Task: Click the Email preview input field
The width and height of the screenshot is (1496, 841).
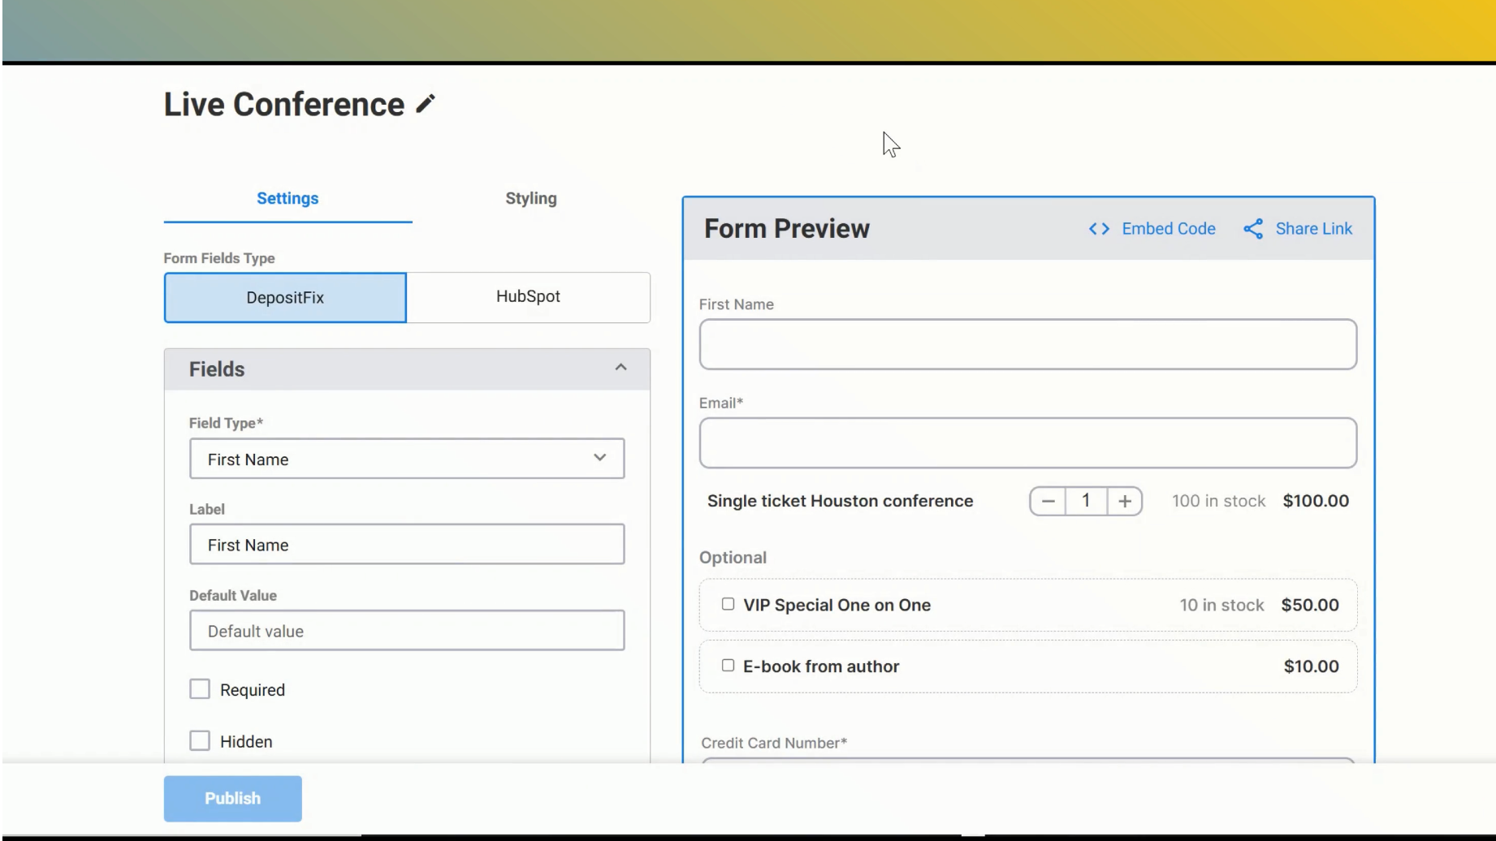Action: [x=1027, y=443]
